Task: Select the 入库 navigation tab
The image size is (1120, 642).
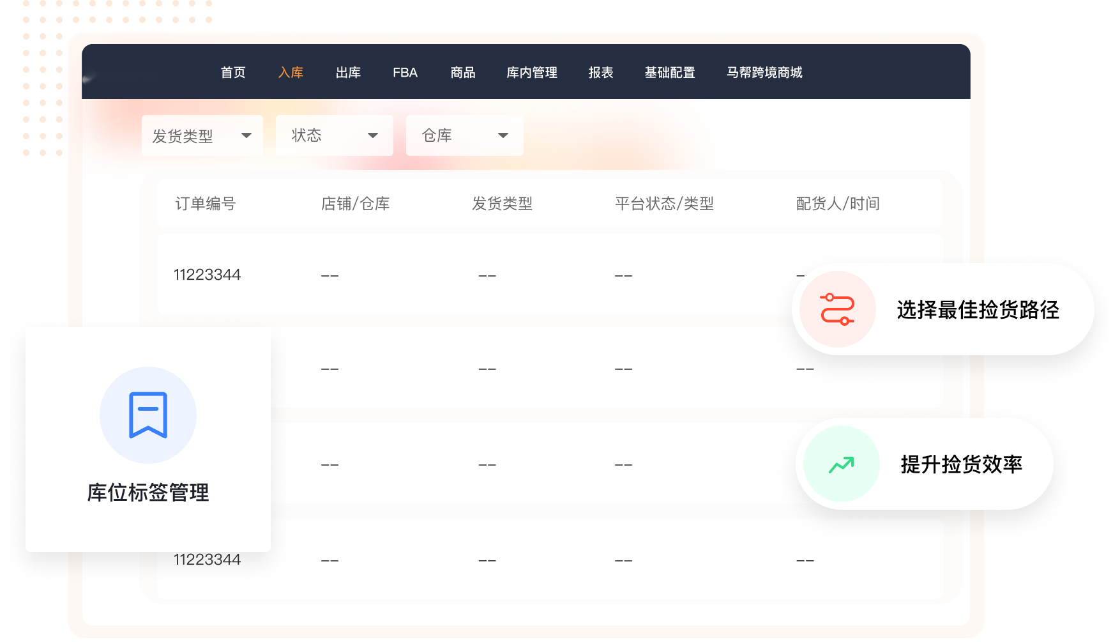Action: [x=291, y=73]
